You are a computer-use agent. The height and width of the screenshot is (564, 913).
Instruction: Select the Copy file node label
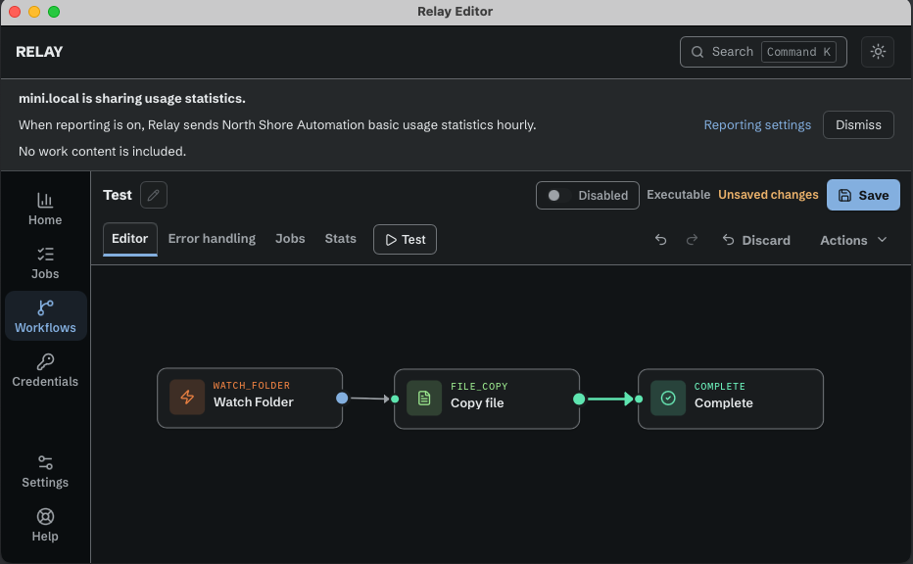(x=477, y=402)
